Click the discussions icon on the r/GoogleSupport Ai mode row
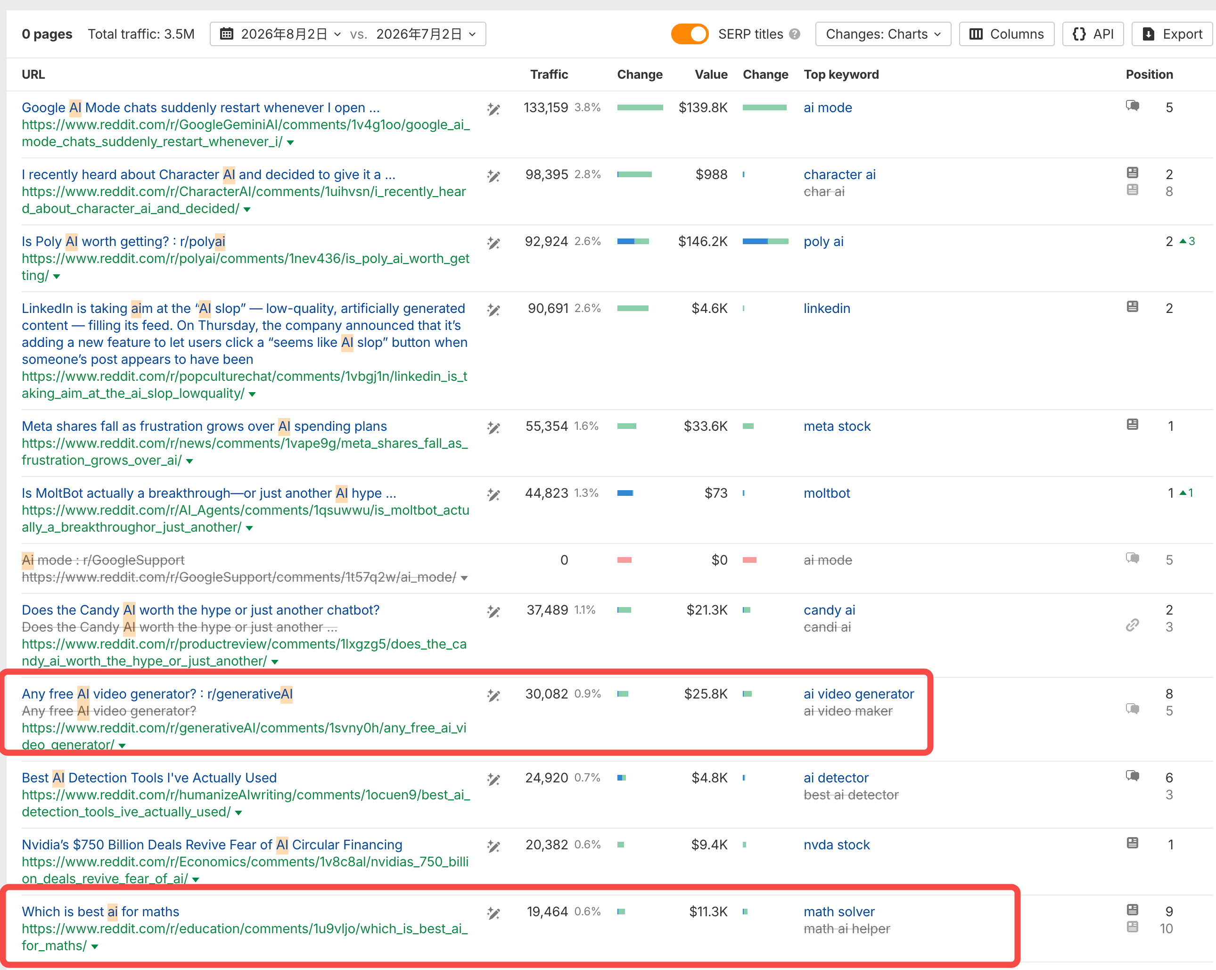 [1133, 559]
